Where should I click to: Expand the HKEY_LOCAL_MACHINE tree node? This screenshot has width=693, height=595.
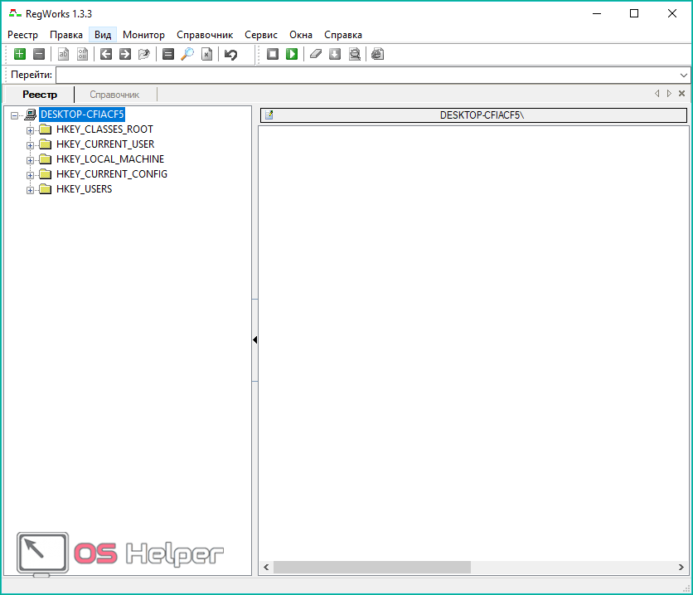point(31,160)
